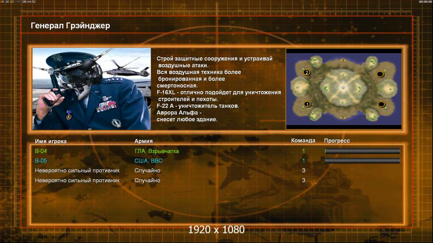Click the '00:00:00' timer at top right

pos(426,2)
